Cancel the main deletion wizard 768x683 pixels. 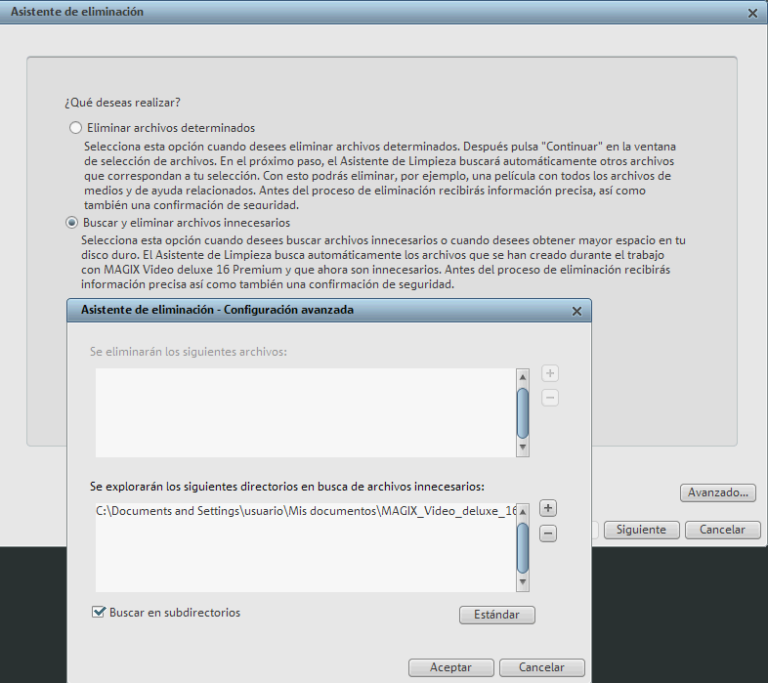[x=722, y=530]
